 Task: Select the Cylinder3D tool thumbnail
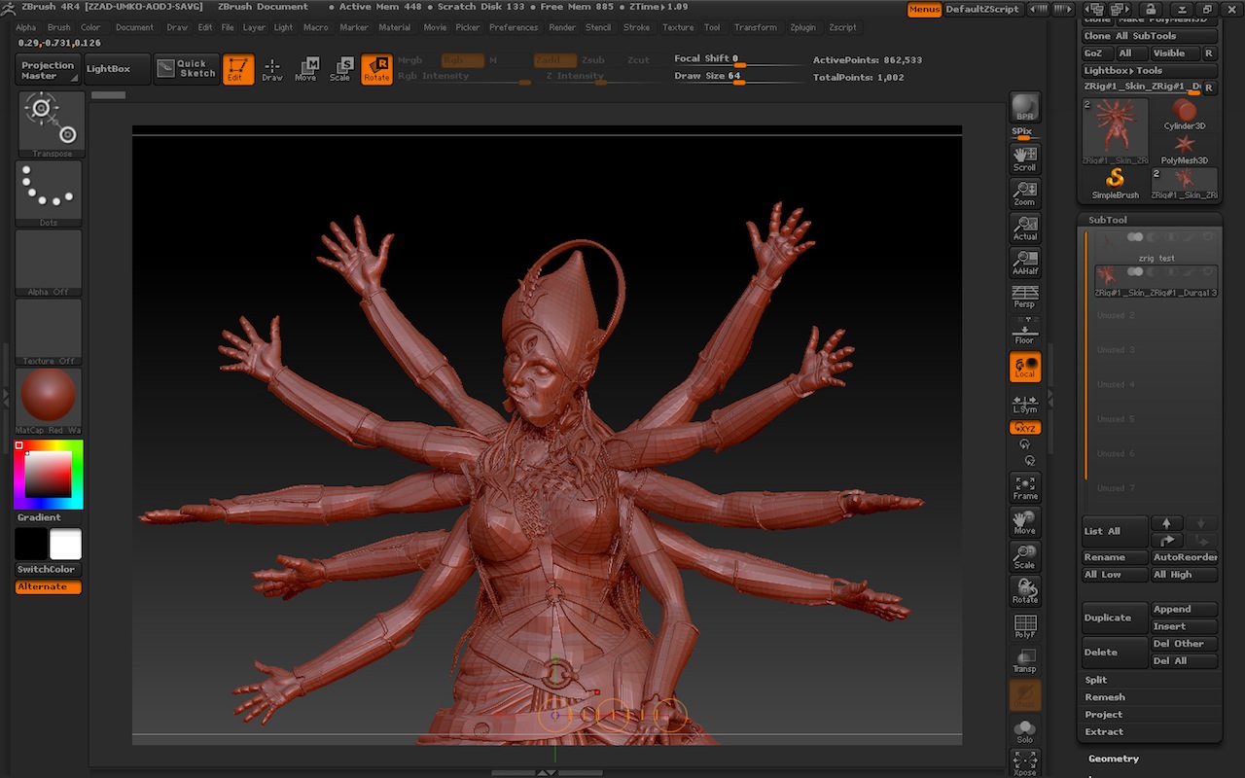click(1184, 115)
